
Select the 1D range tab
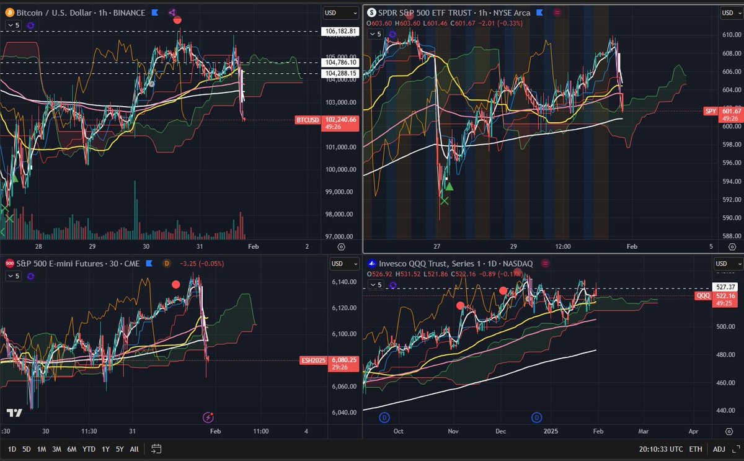(x=11, y=449)
